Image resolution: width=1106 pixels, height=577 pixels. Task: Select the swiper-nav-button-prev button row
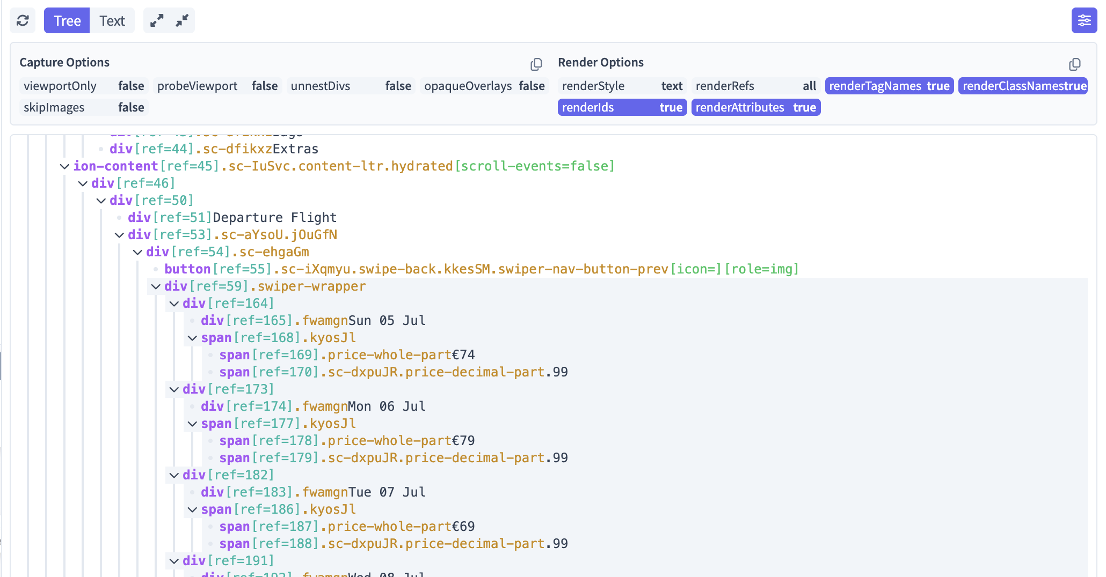tap(482, 269)
